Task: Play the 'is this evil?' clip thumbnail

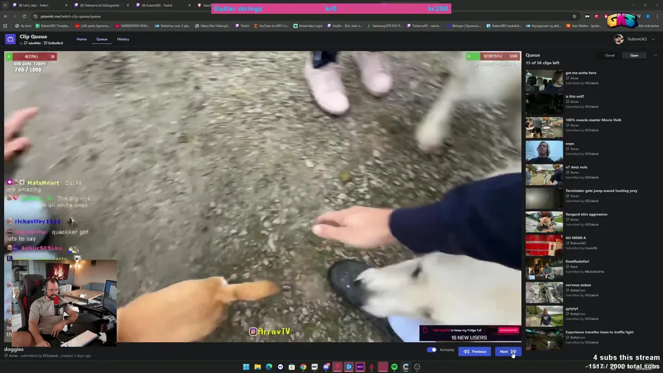Action: 544,104
